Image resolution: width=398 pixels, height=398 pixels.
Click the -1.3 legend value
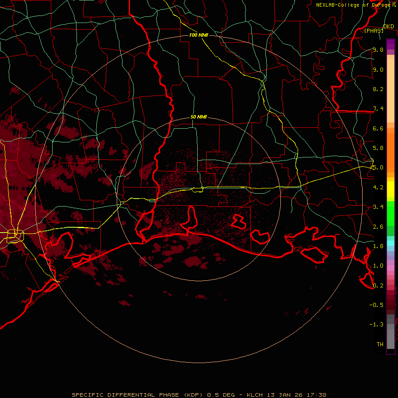click(x=376, y=325)
